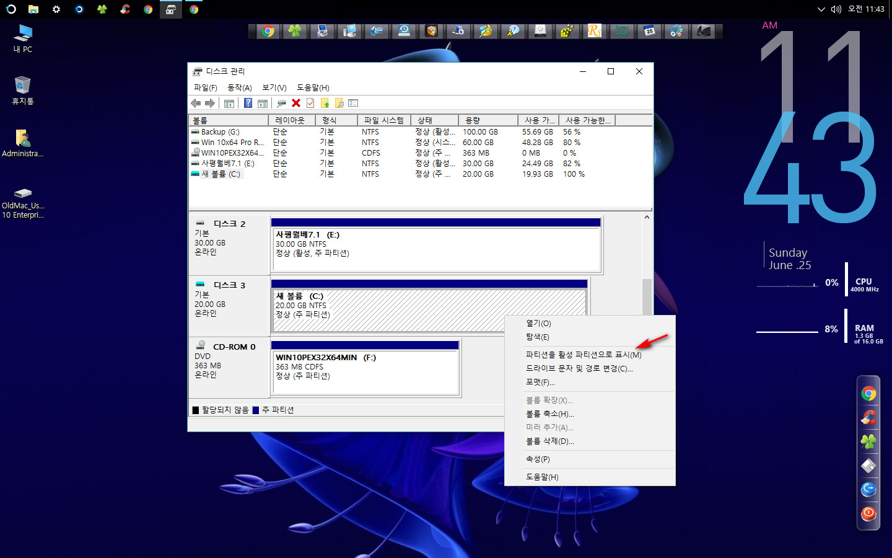
Task: Click the checklist view toolbar icon
Action: pyautogui.click(x=353, y=103)
